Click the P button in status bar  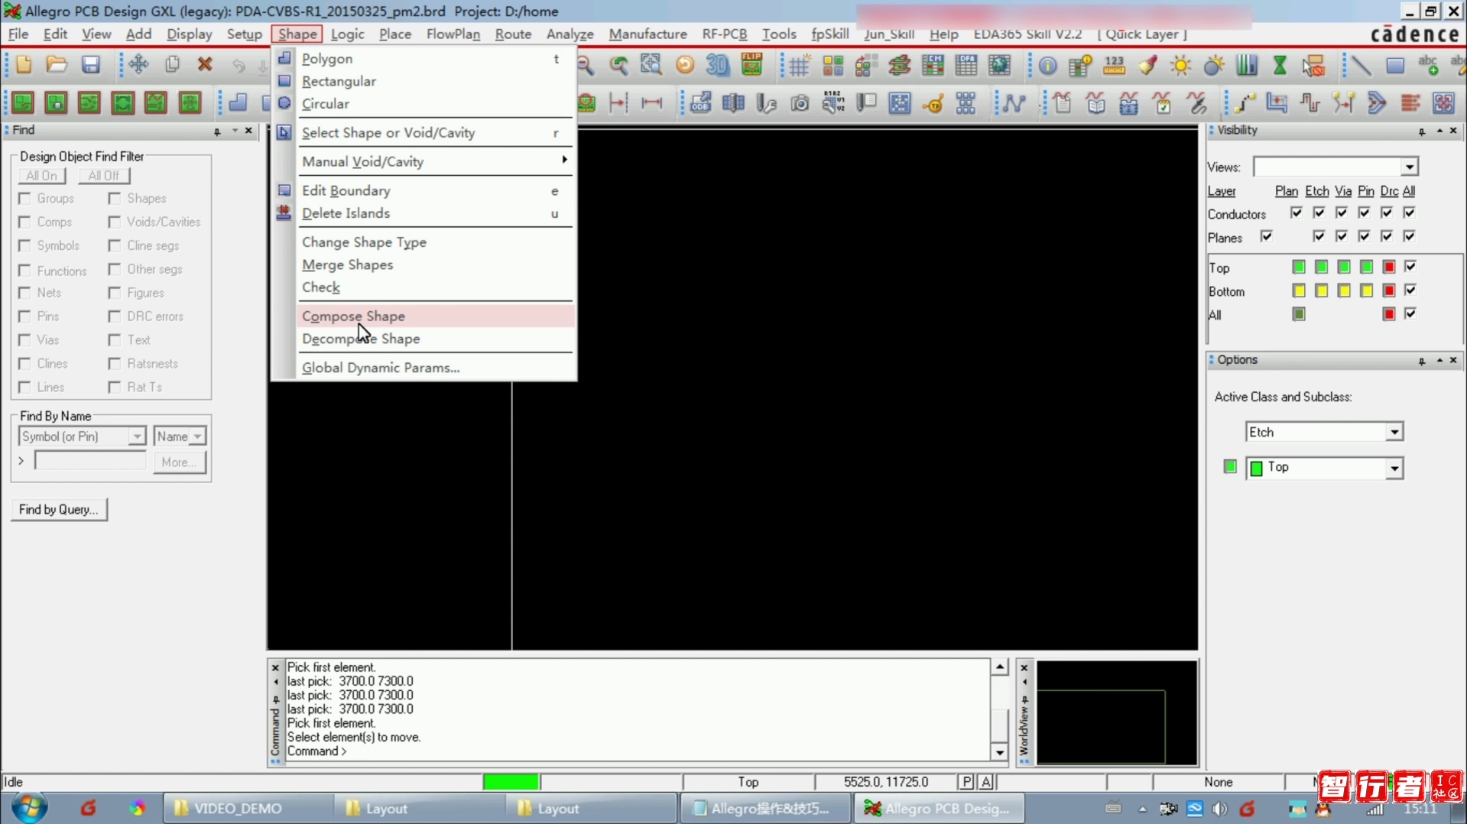[x=967, y=782]
